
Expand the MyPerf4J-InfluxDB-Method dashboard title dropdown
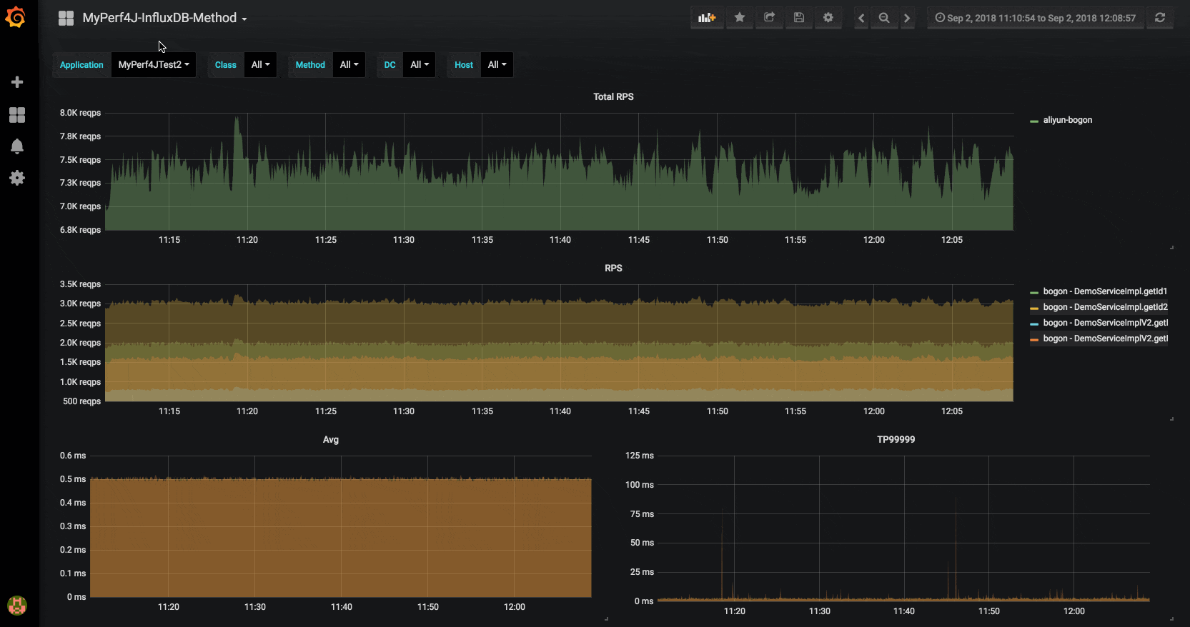coord(165,18)
